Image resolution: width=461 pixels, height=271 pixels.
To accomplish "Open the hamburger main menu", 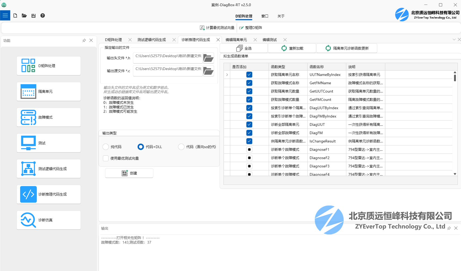I will pyautogui.click(x=5, y=16).
